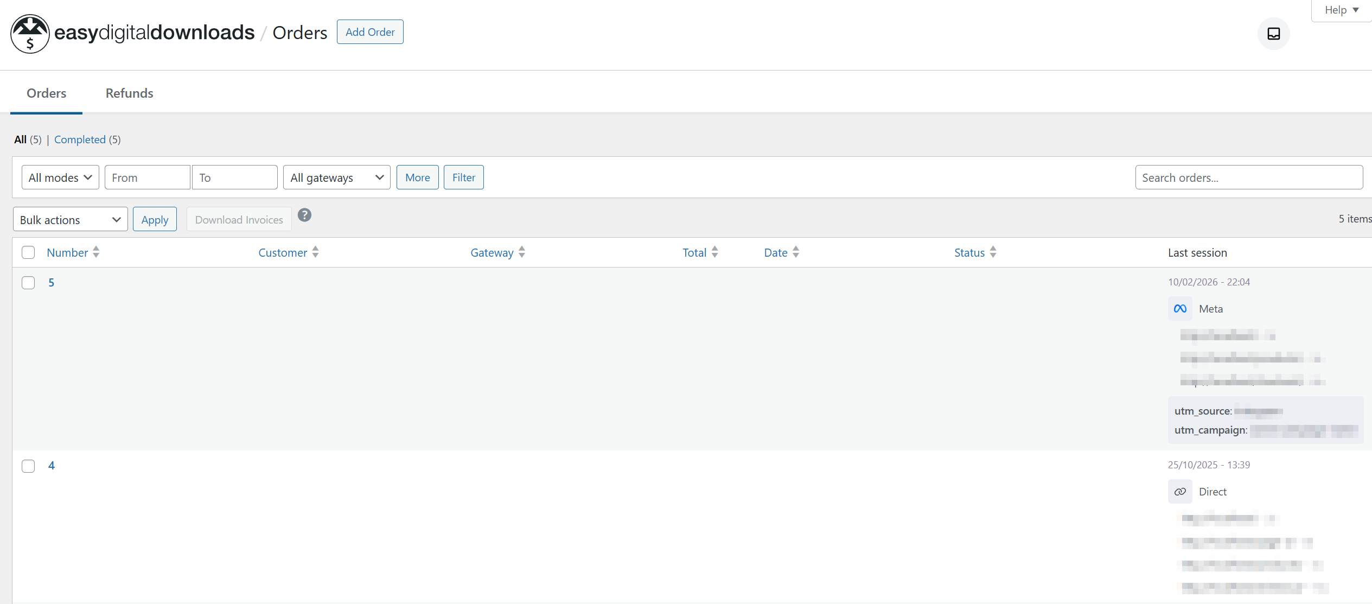1372x604 pixels.
Task: Switch to the Refunds tab
Action: 129,93
